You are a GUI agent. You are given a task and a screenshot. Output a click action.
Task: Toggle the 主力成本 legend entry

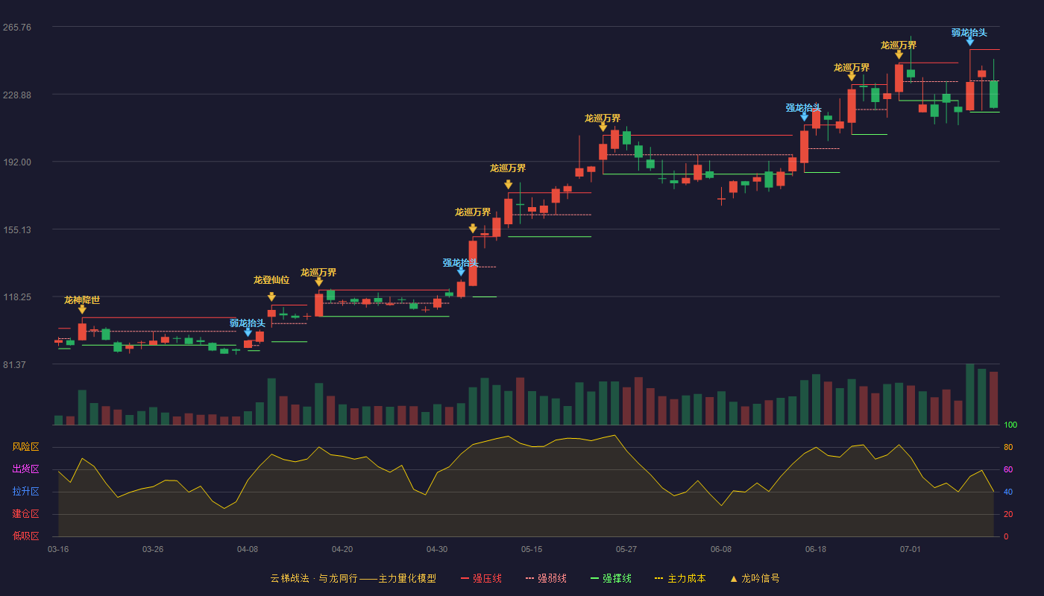point(680,578)
